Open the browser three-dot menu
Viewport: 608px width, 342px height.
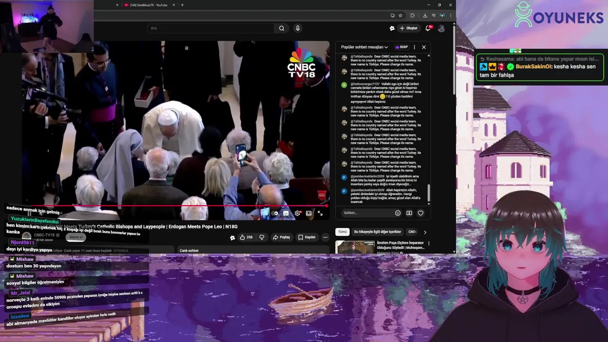[x=450, y=15]
